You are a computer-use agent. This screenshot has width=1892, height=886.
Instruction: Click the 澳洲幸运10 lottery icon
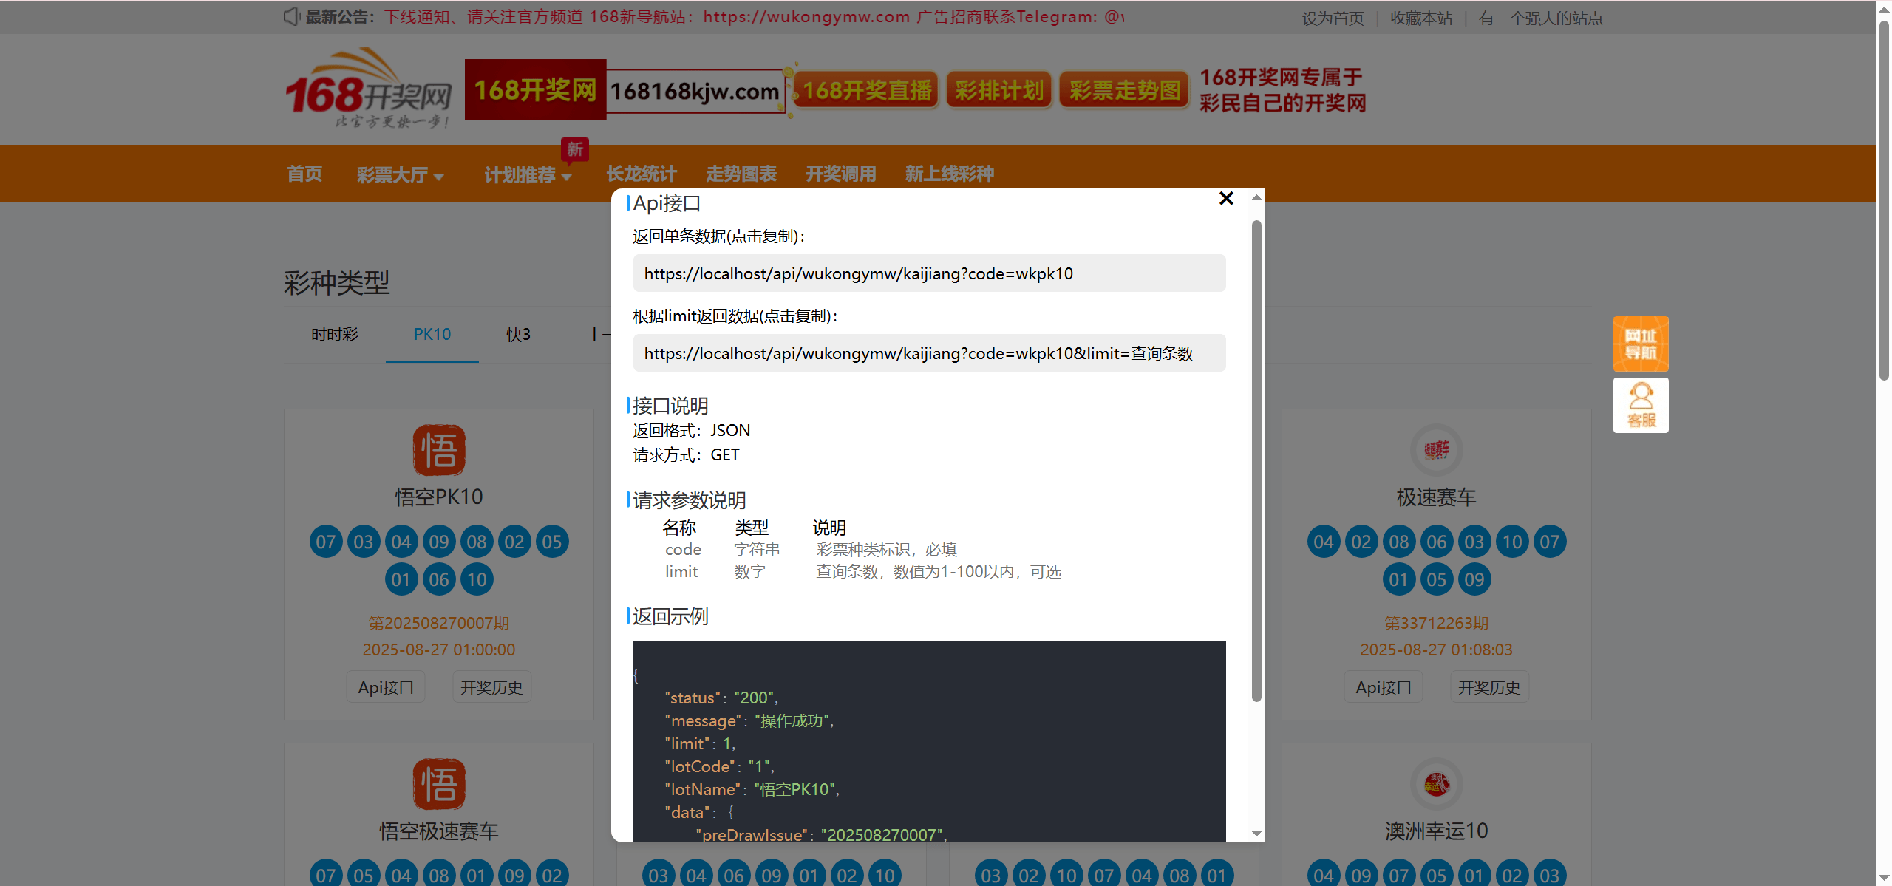(1436, 784)
